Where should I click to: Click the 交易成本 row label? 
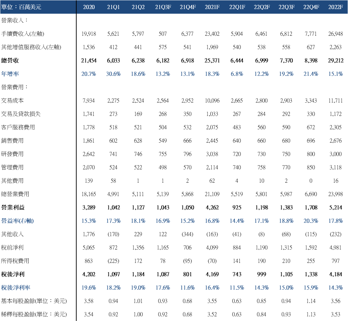click(12, 101)
